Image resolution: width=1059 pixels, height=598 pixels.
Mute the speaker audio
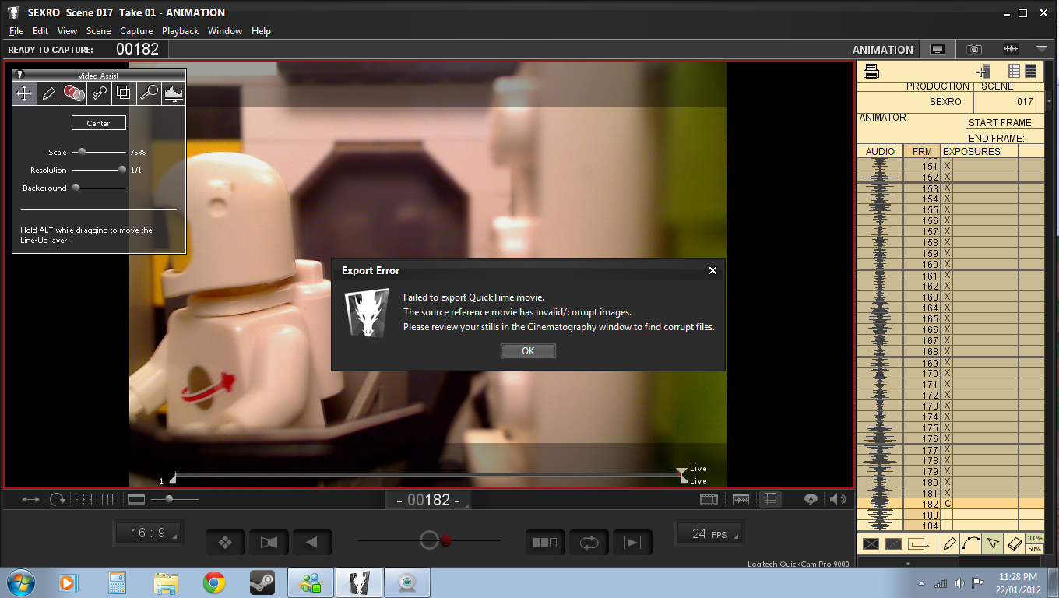pyautogui.click(x=838, y=500)
